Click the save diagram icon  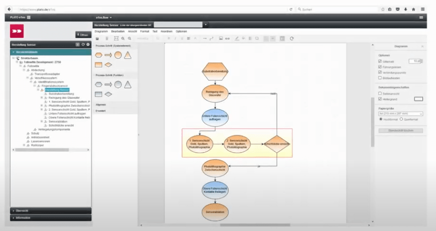click(x=97, y=38)
